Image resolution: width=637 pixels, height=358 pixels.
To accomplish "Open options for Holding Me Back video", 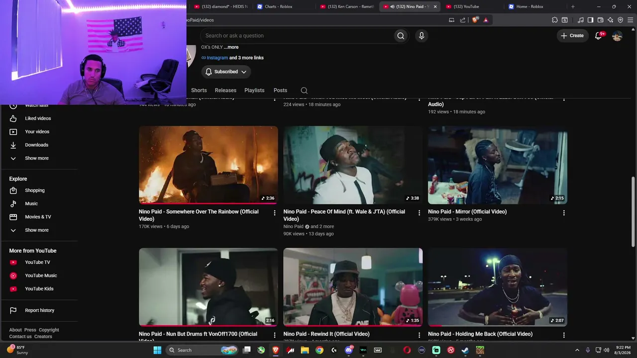I will (x=564, y=335).
